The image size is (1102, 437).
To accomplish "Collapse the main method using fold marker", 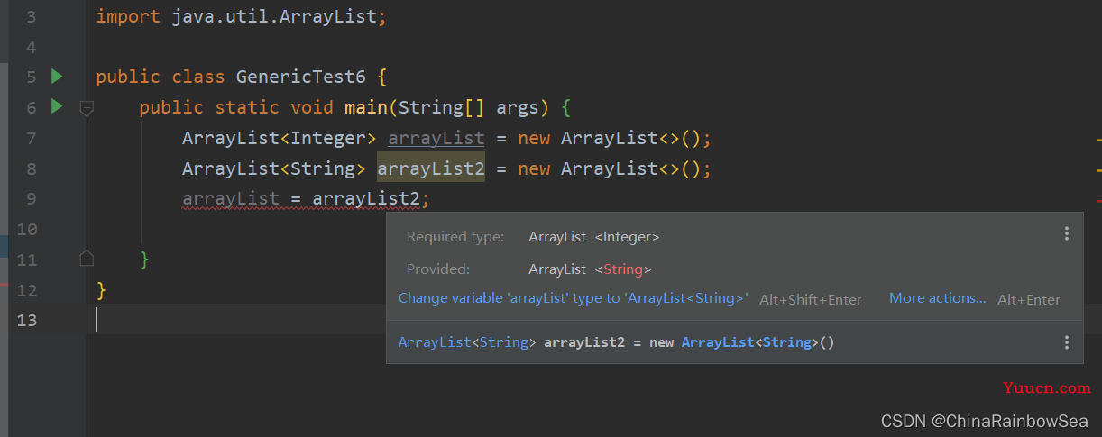I will click(87, 108).
